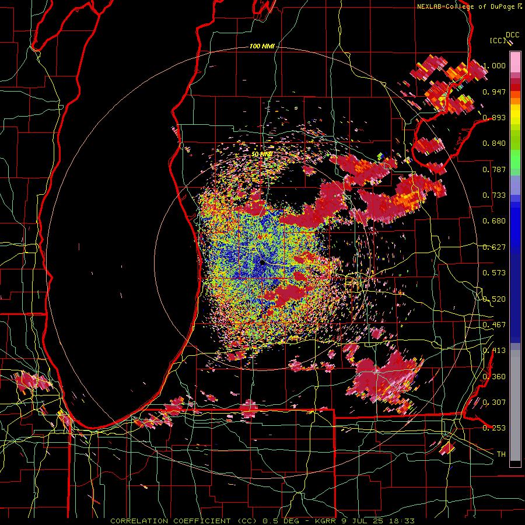Click the 0.893 scale value

(494, 117)
